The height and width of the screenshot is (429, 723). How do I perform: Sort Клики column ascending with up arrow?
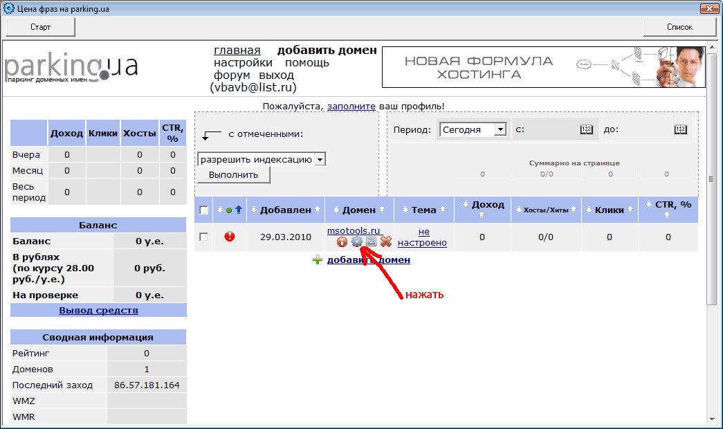pyautogui.click(x=630, y=210)
